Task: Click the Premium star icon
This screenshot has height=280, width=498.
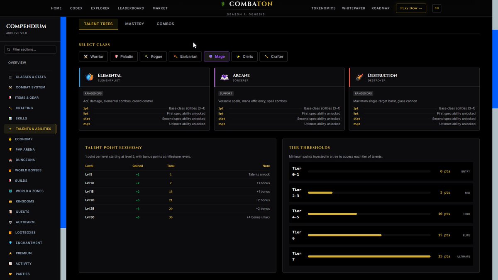Action: 10,253
